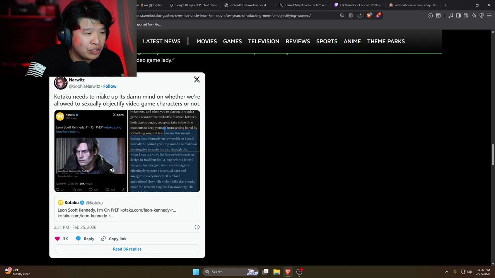Open Leo AI sparkle icon
This screenshot has height=278, width=495.
474,15
